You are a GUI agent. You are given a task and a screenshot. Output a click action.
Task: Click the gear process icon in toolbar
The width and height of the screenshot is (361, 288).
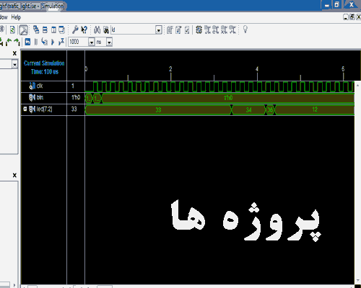click(199, 30)
